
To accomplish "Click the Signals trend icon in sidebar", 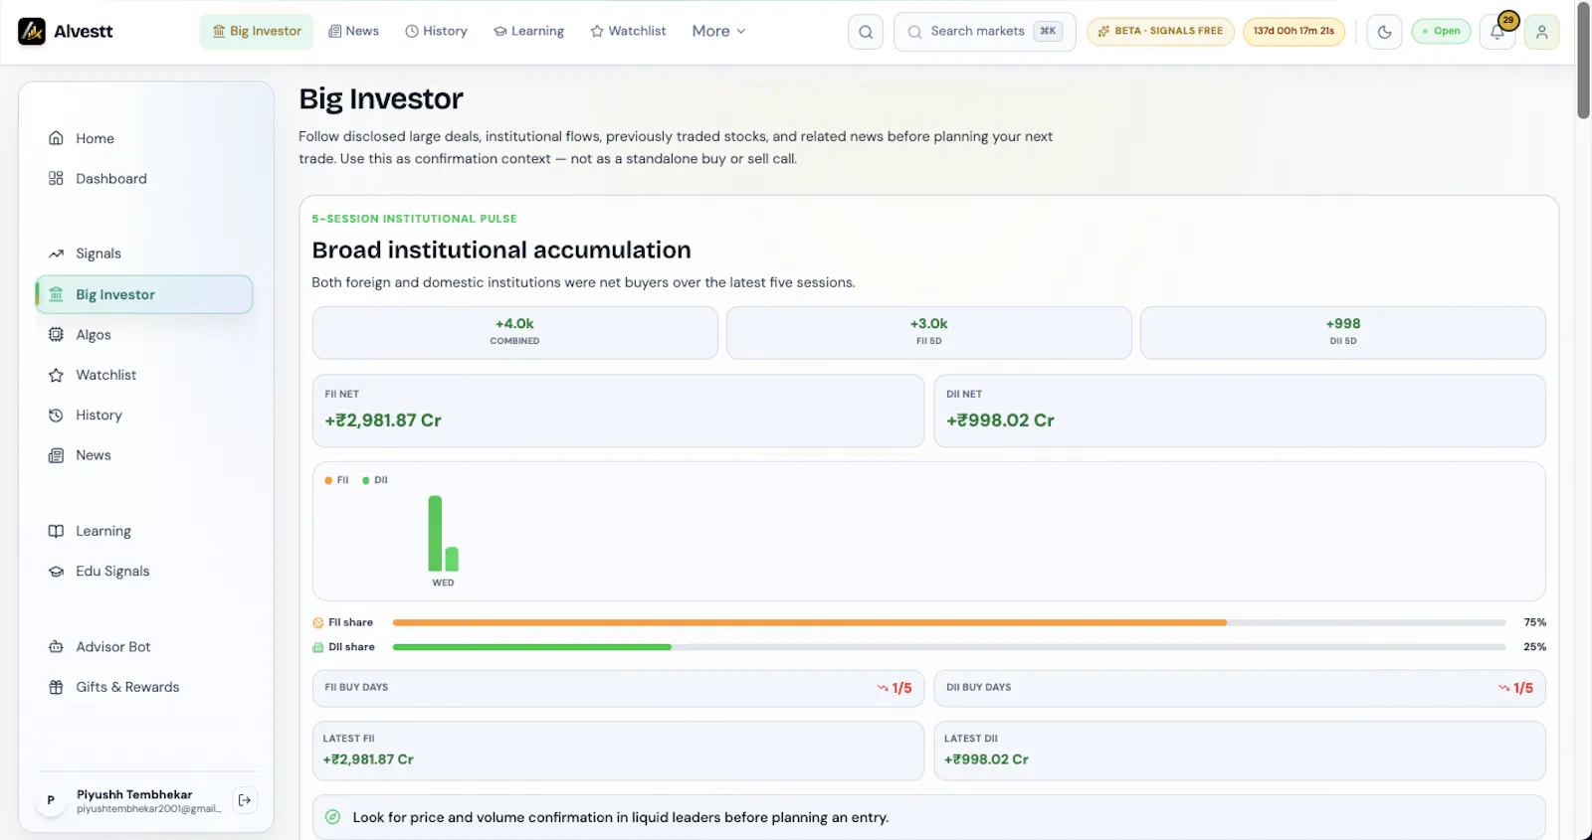I will point(56,253).
